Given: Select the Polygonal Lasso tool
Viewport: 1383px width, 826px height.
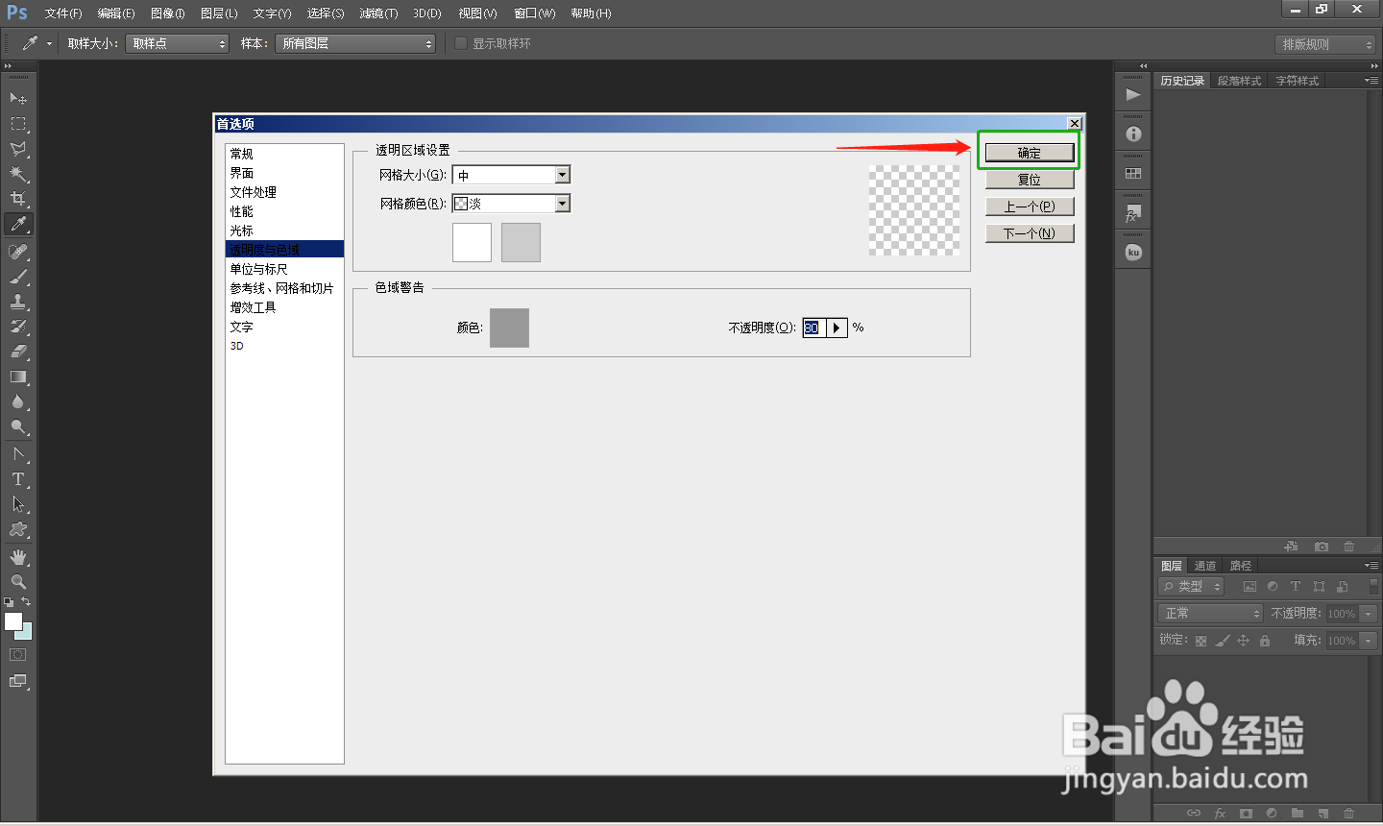Looking at the screenshot, I should (x=18, y=149).
